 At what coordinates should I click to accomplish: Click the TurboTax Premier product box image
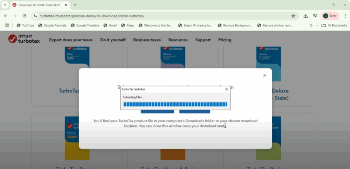pos(77,138)
